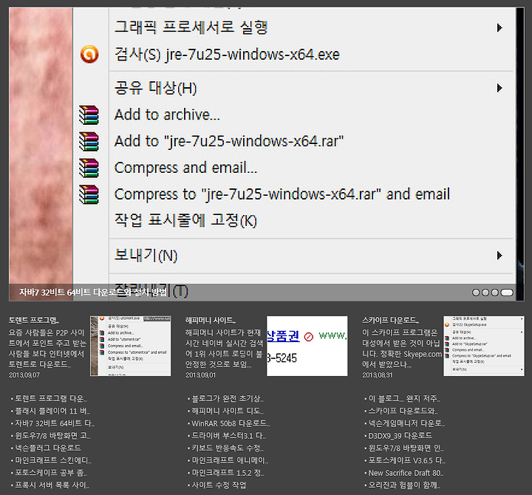Click the 스카이프 post summary mentioning Skyepe.com
The height and width of the screenshot is (495, 532).
click(402, 349)
